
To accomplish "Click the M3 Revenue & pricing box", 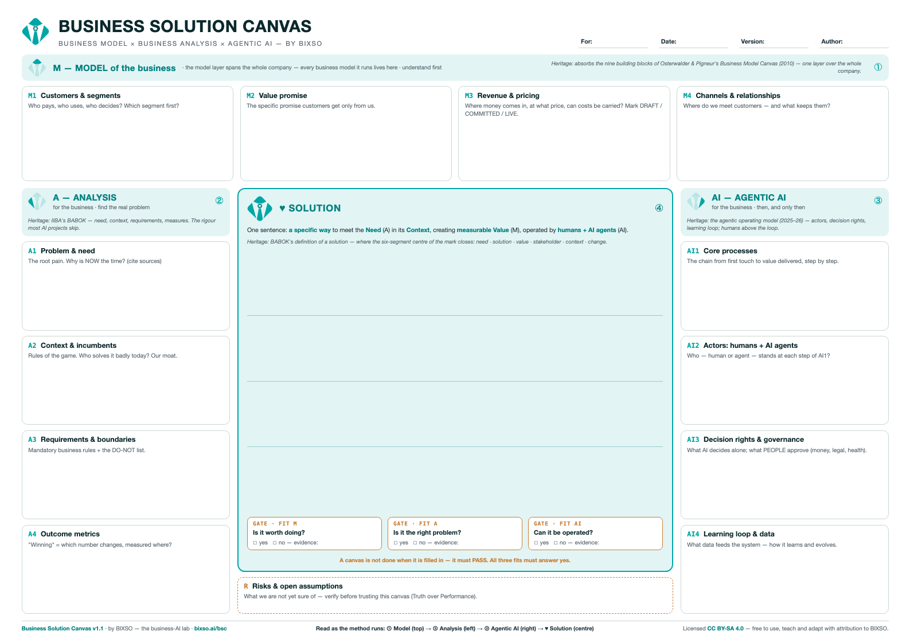I will 564,134.
